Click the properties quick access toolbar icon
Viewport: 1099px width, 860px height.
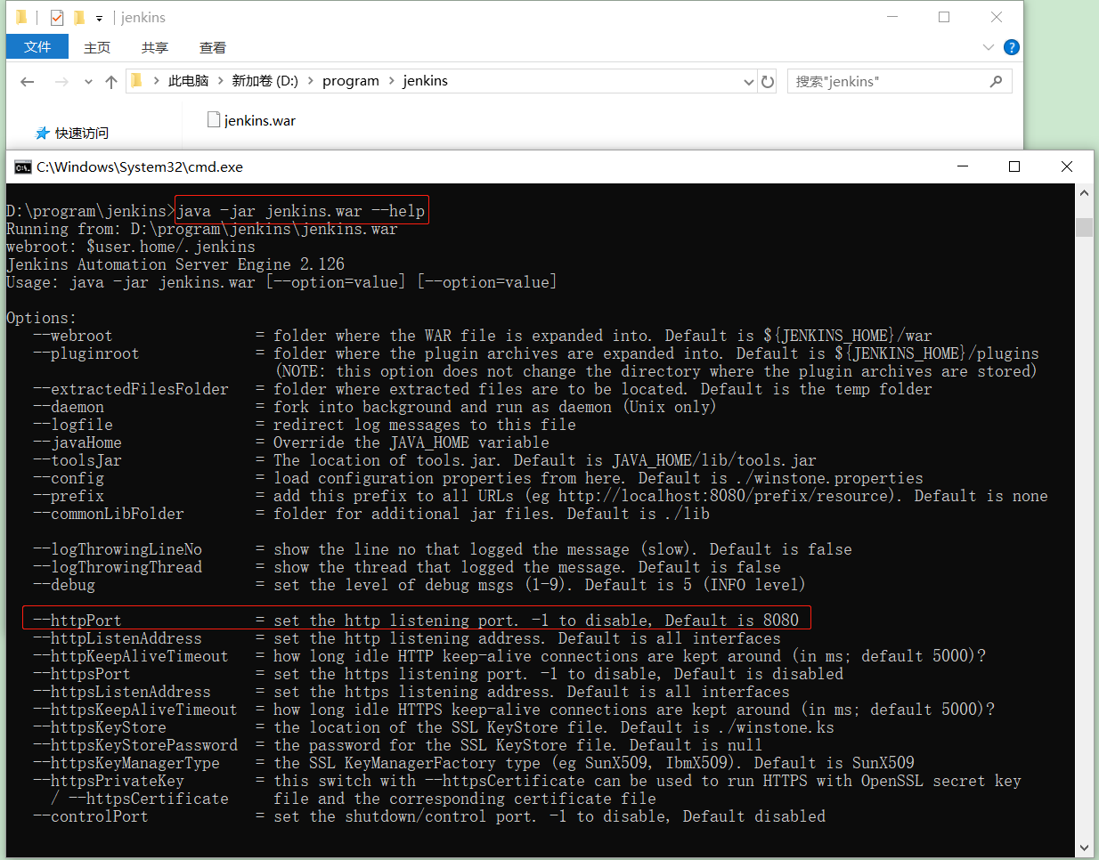57,17
